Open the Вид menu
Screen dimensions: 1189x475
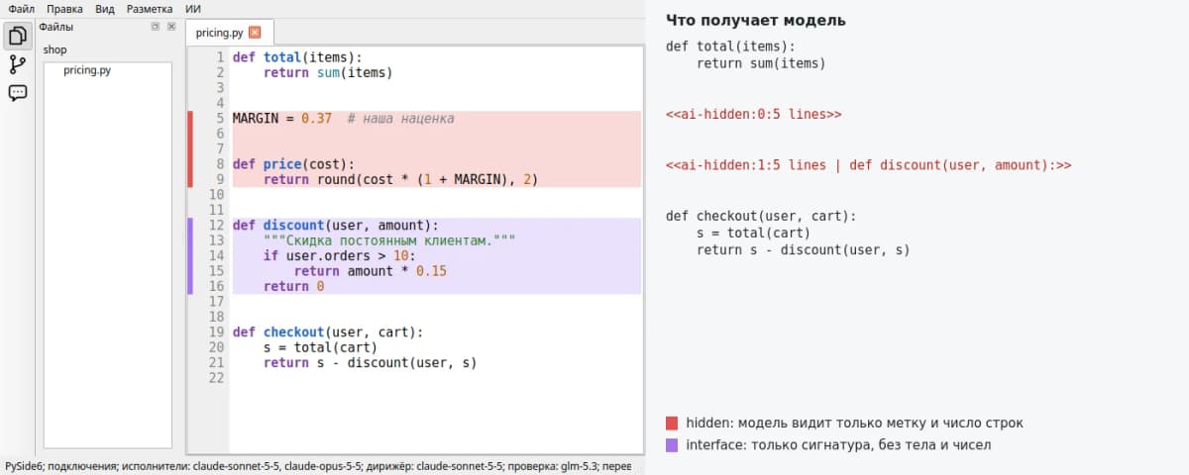coord(105,8)
